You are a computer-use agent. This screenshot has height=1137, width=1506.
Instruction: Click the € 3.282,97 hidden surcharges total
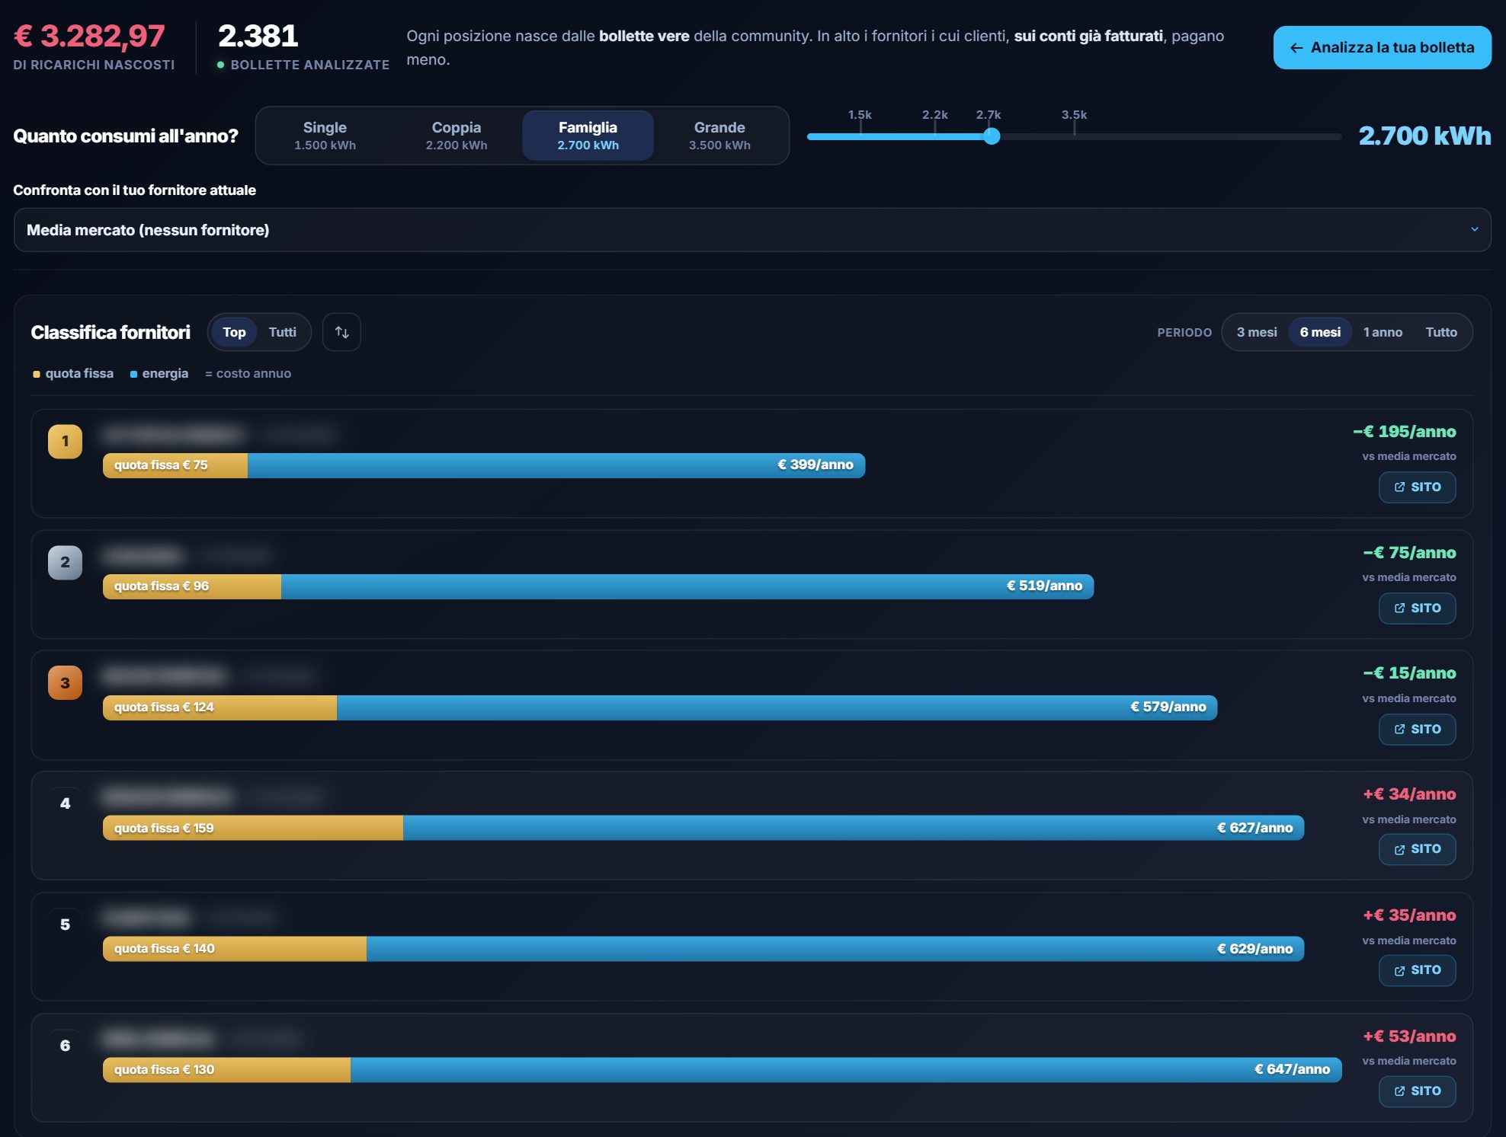(89, 36)
